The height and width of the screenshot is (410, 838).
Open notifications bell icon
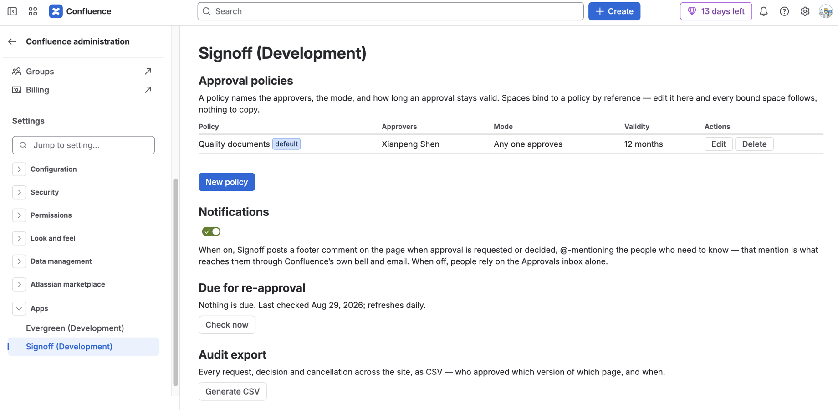pos(764,11)
